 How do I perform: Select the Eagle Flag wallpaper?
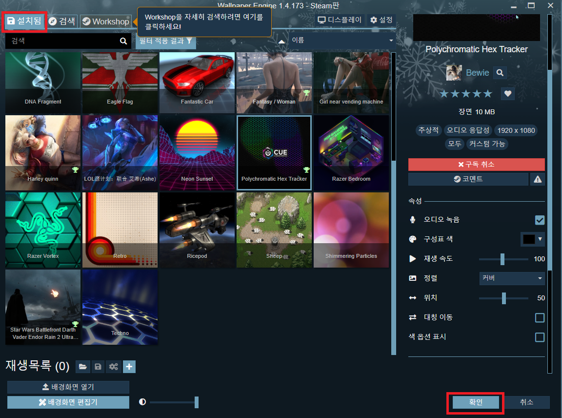[120, 83]
